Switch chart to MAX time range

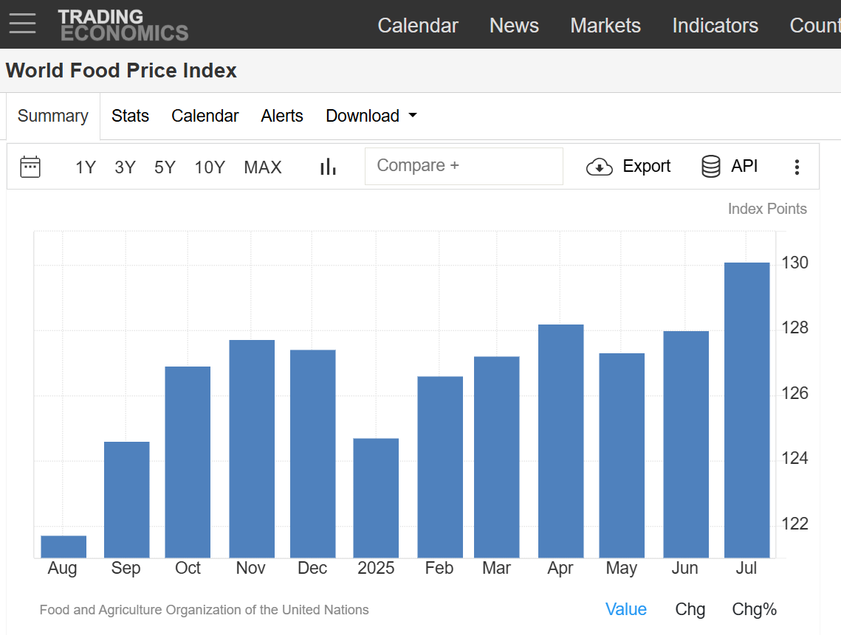[262, 167]
